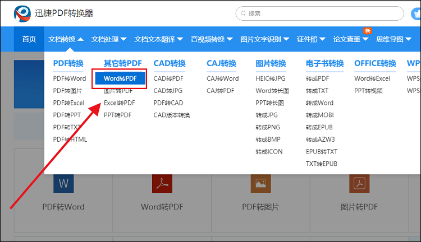Click the 图片转PDF tile icon
This screenshot has height=242, width=421.
click(359, 183)
